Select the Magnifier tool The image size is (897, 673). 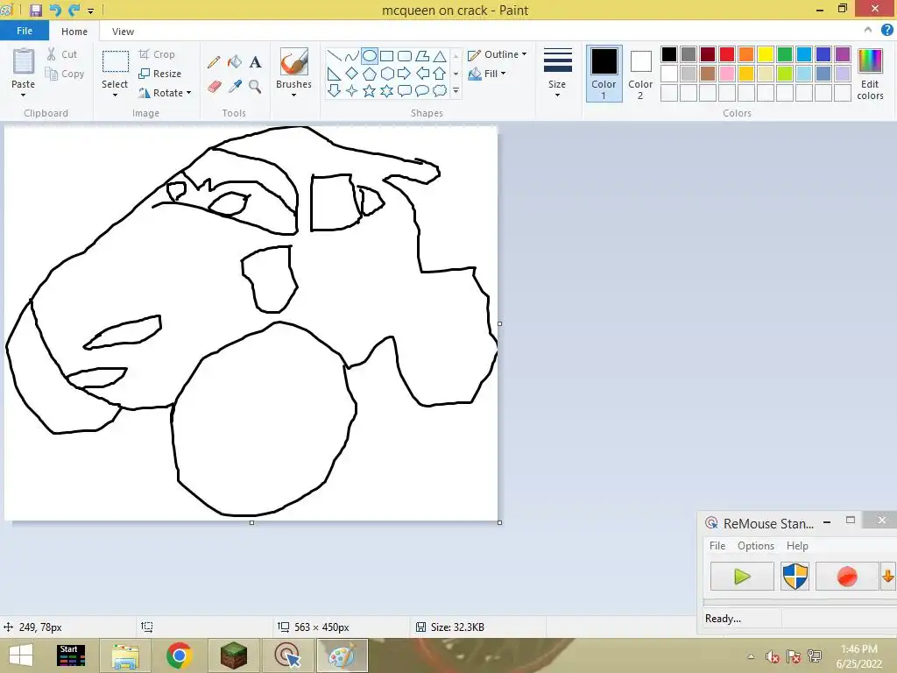click(x=255, y=87)
